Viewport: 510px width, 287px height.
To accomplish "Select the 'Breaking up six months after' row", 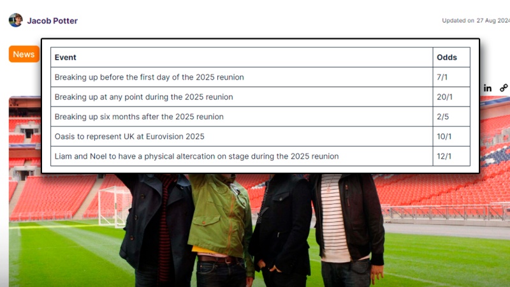I will [260, 117].
